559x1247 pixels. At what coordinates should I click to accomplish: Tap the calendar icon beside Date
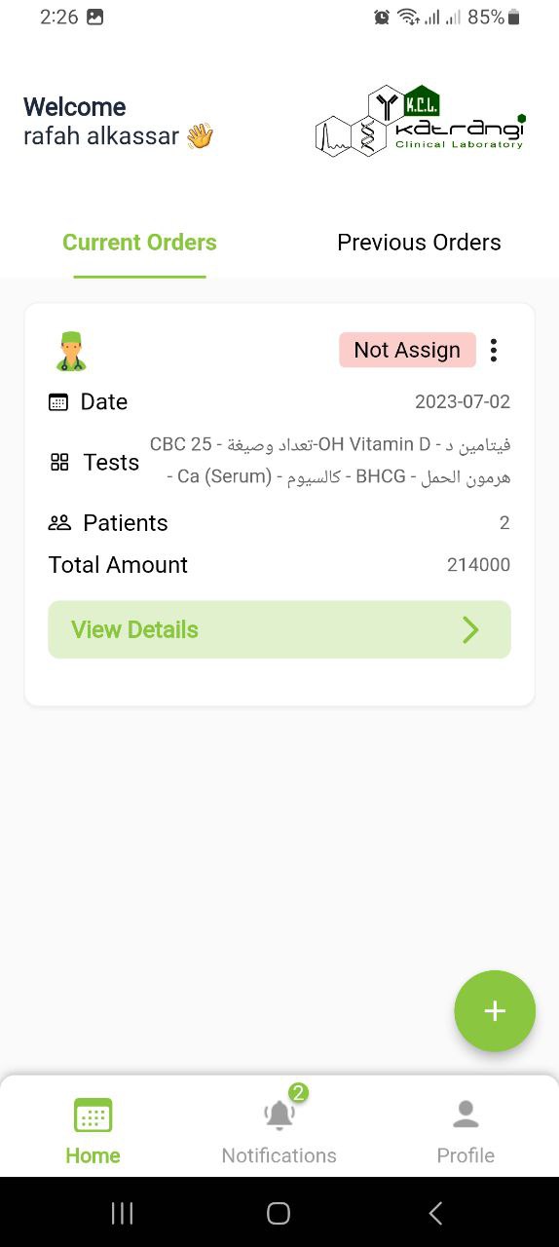click(x=59, y=401)
